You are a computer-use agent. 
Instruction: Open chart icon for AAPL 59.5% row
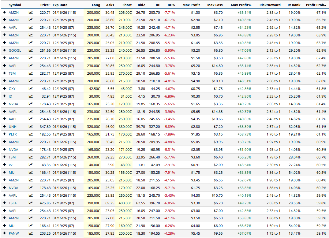click(x=31, y=211)
